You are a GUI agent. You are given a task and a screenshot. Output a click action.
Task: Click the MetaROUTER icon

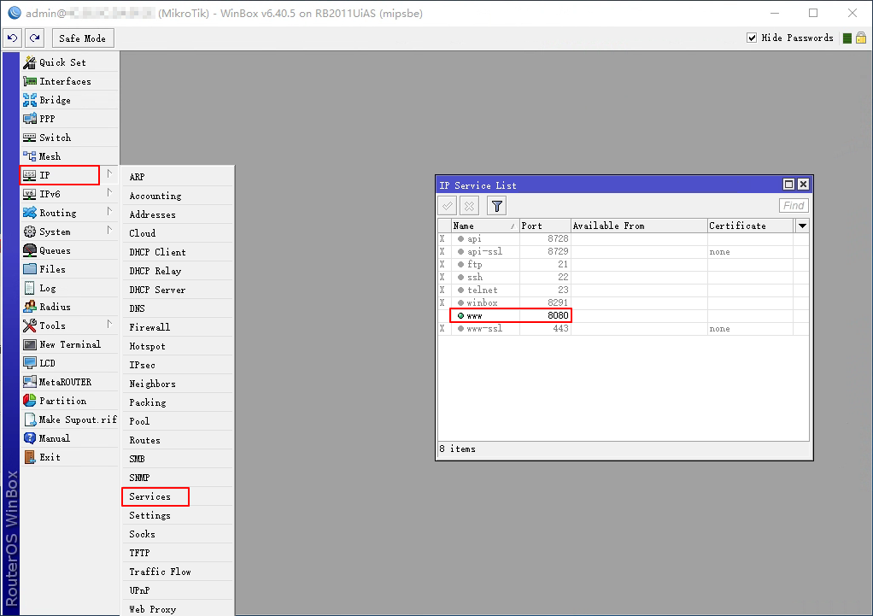coord(30,382)
